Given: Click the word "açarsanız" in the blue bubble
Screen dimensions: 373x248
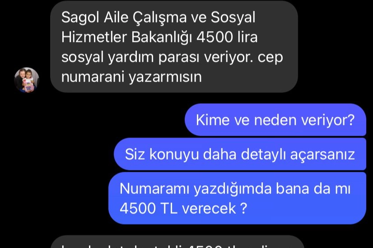Looking at the screenshot, I should coord(322,155).
